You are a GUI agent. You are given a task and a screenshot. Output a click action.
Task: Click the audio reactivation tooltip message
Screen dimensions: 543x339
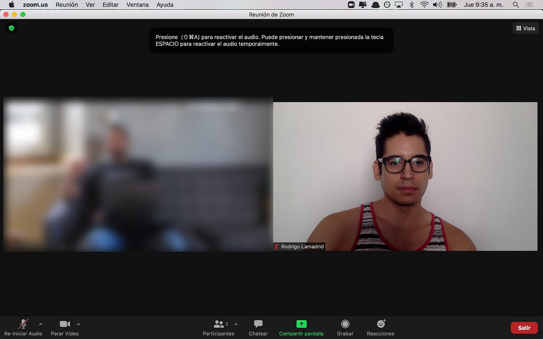(x=271, y=40)
